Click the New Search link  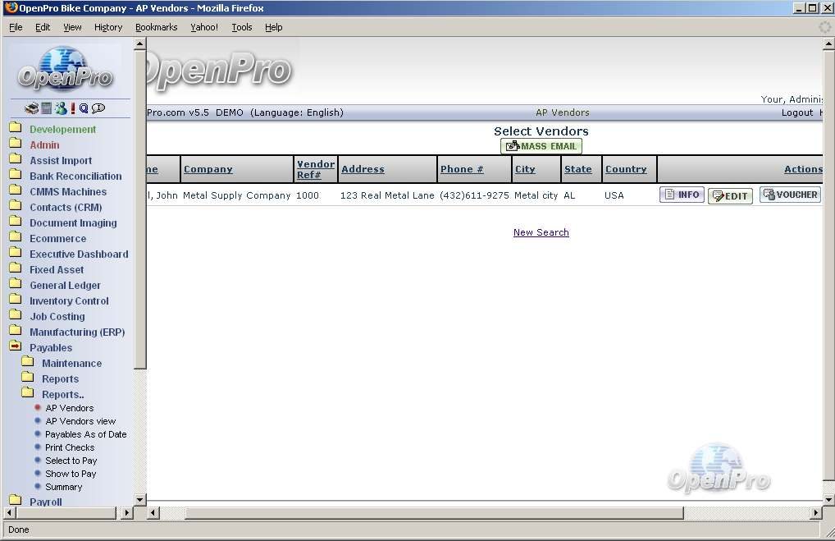(x=541, y=232)
